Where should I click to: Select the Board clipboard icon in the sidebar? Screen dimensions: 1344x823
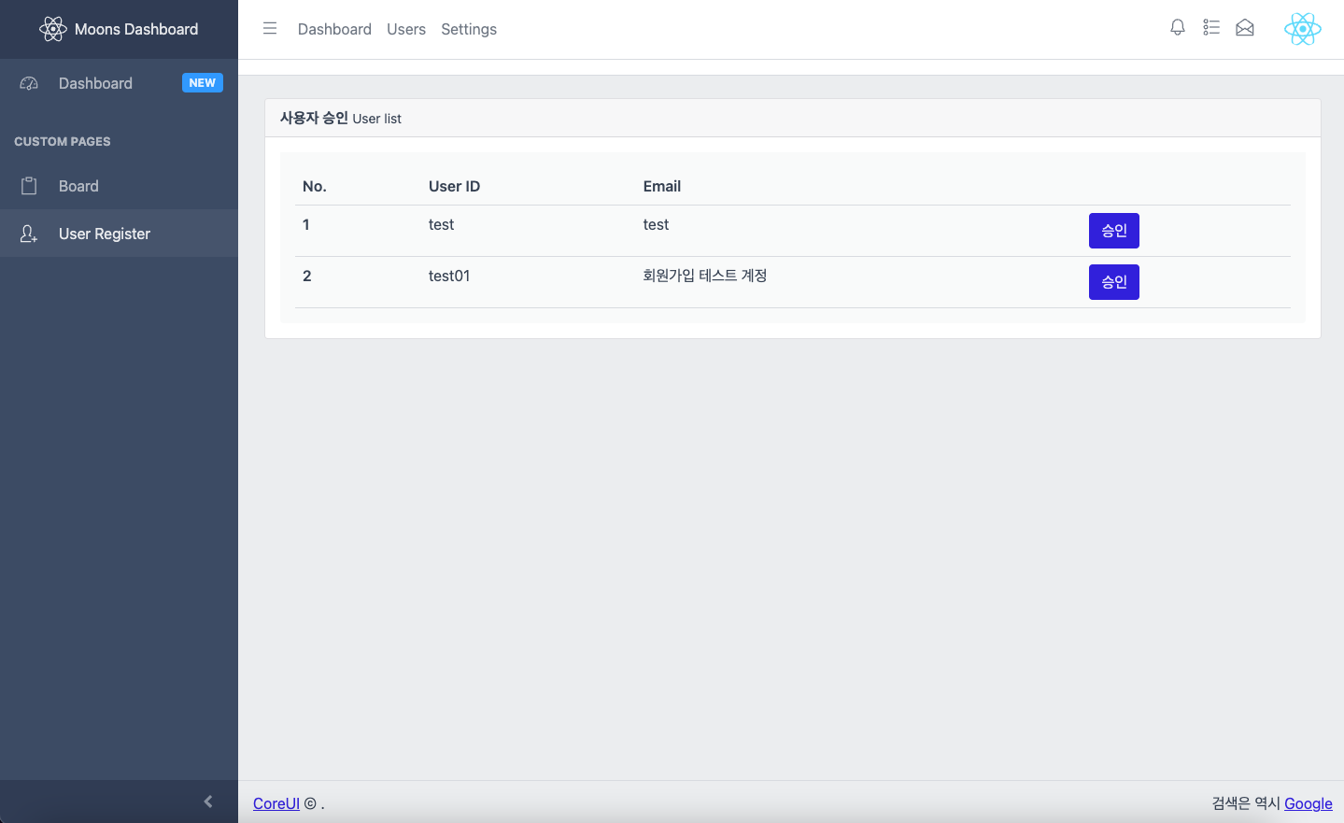tap(29, 185)
